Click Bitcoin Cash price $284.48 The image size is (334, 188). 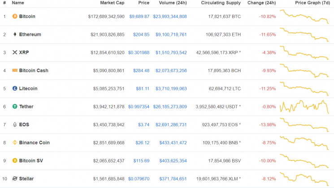(141, 71)
